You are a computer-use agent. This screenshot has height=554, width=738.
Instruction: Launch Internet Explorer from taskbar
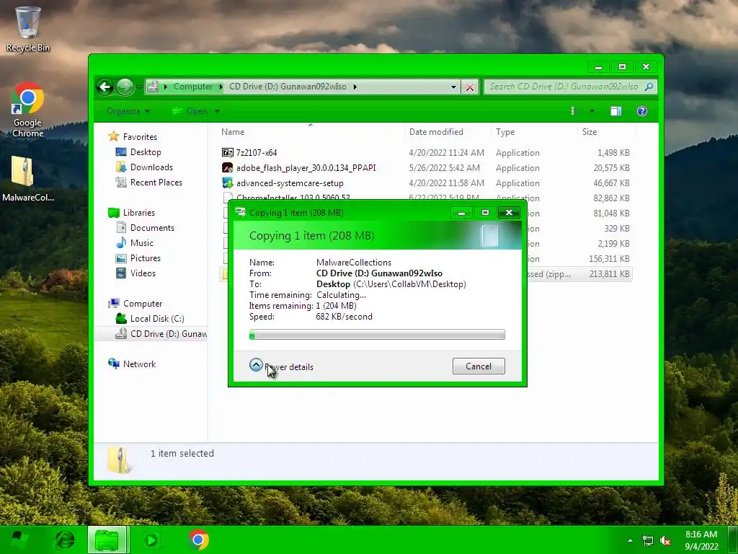65,540
